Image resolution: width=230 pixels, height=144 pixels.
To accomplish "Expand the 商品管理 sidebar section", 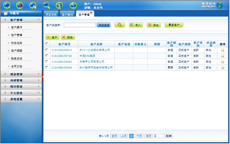I will tap(21, 74).
